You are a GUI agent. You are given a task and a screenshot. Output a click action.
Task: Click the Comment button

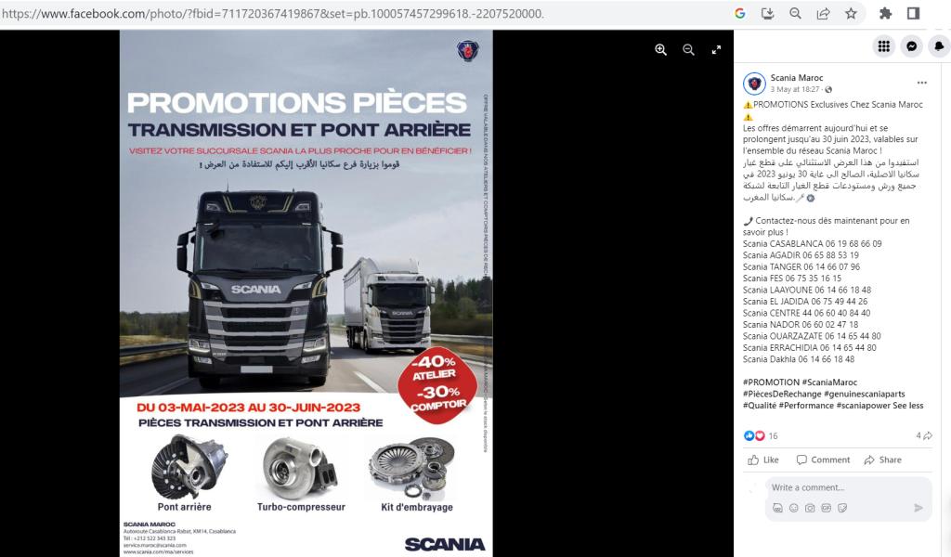(823, 460)
